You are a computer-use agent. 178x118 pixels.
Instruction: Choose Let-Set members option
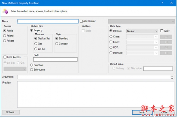tap(36, 49)
